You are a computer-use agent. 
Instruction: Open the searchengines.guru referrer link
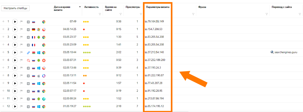(x=286, y=52)
